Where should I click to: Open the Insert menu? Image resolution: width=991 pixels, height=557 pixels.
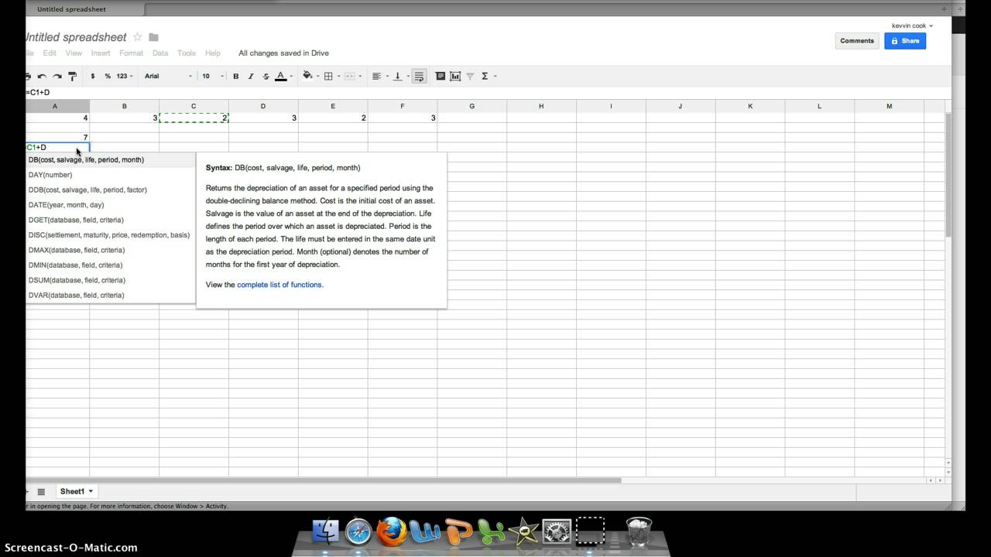(x=101, y=53)
